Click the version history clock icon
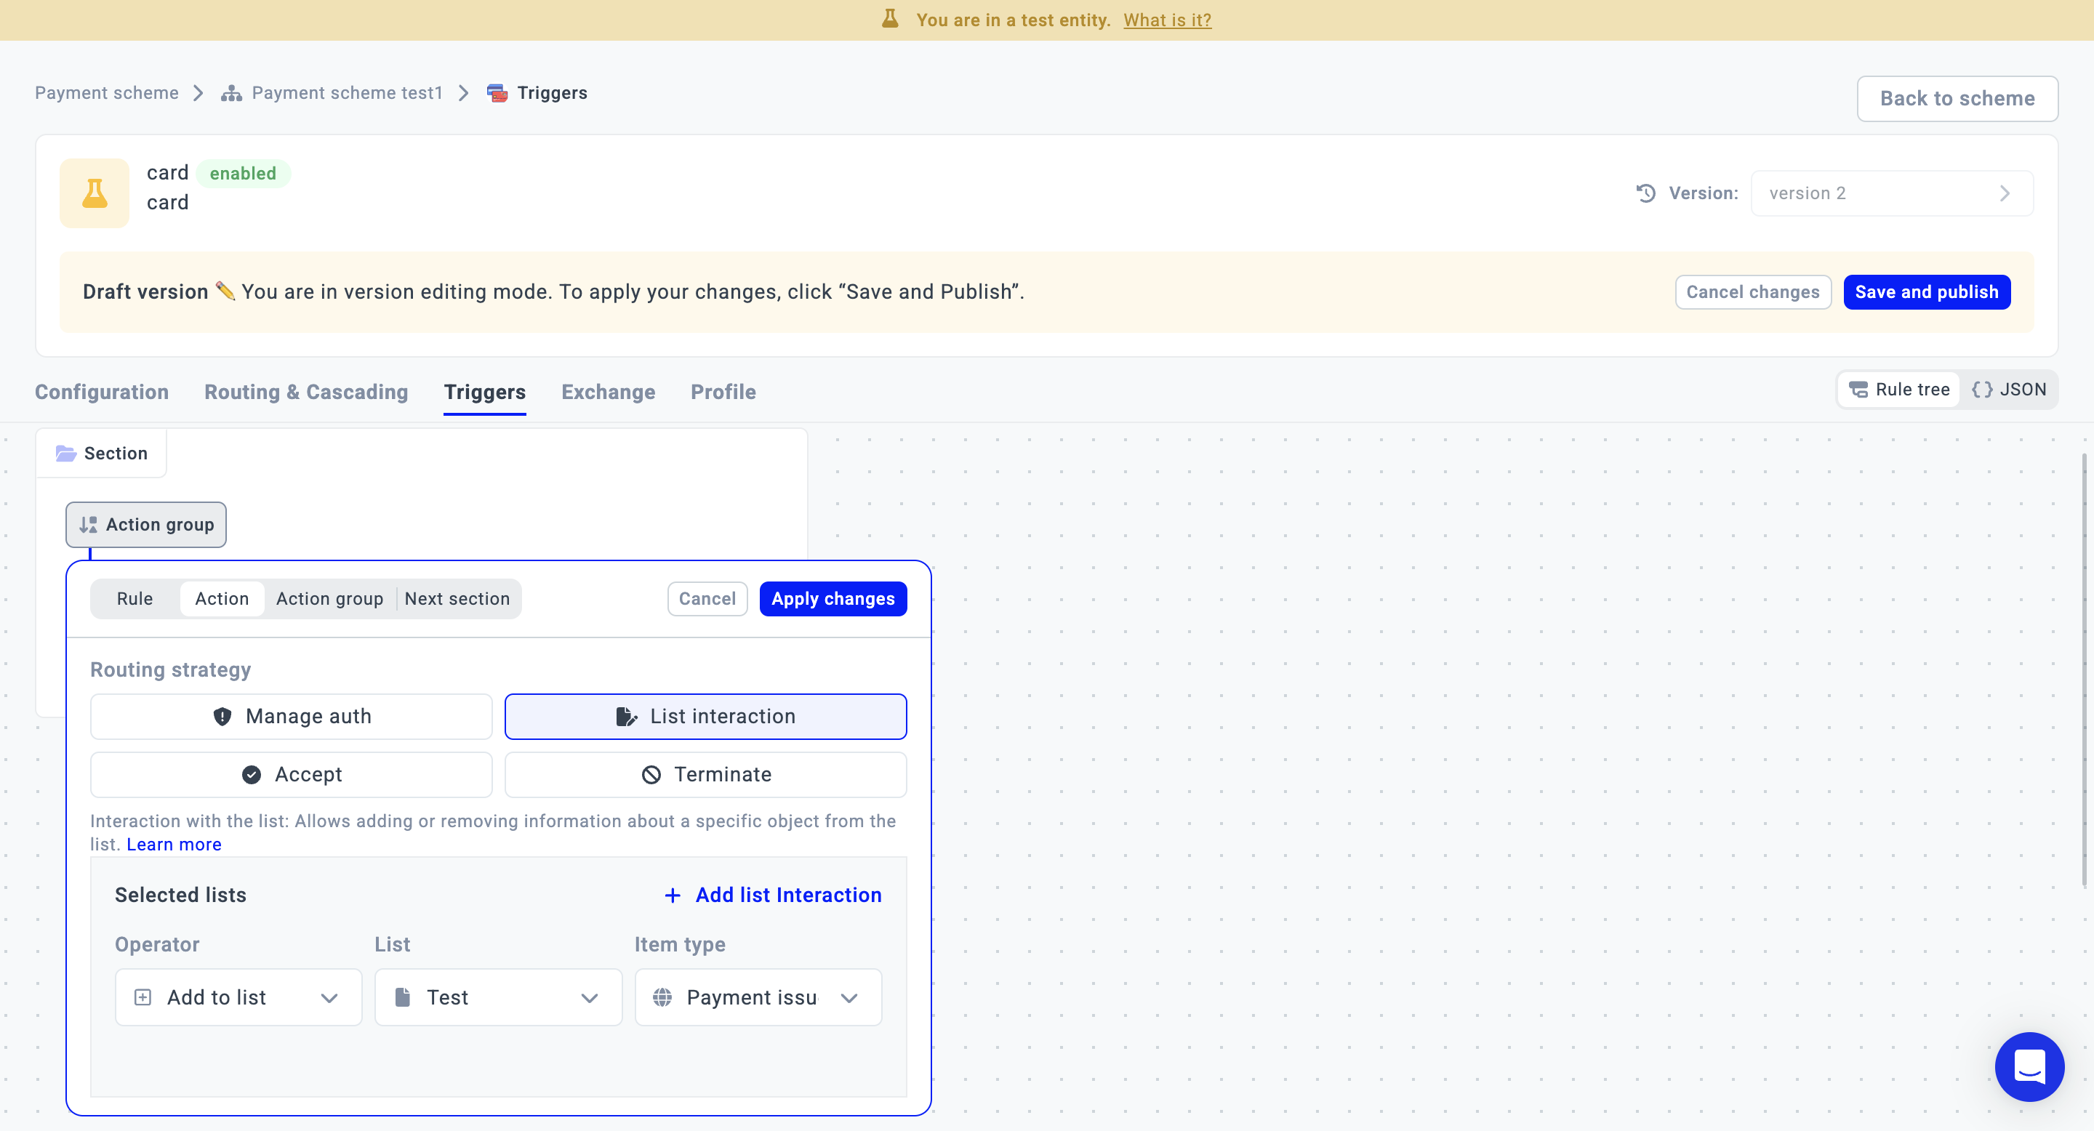The width and height of the screenshot is (2094, 1131). [x=1645, y=193]
